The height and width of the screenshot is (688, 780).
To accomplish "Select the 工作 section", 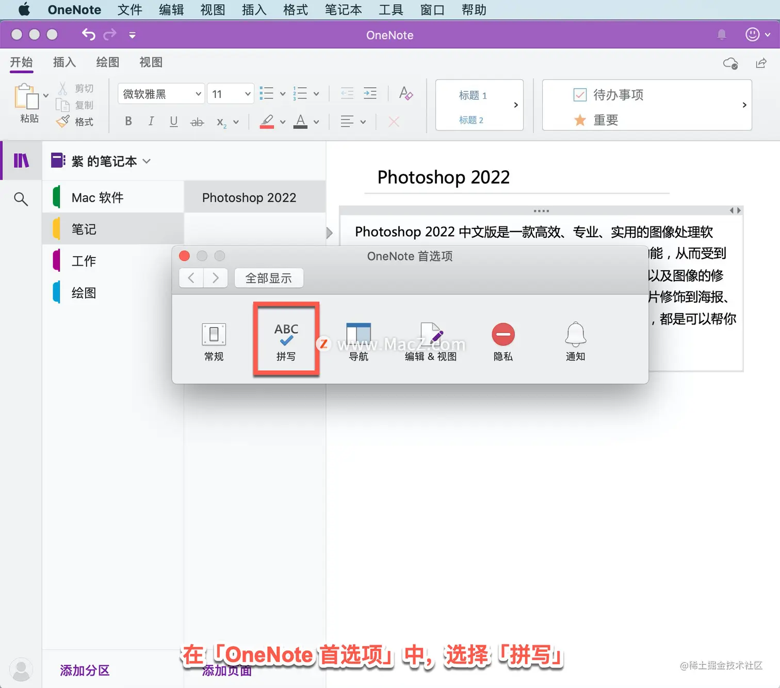I will (113, 261).
